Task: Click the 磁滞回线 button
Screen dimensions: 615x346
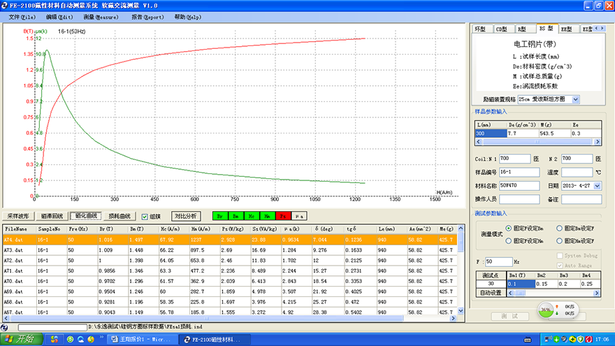Action: click(x=52, y=216)
